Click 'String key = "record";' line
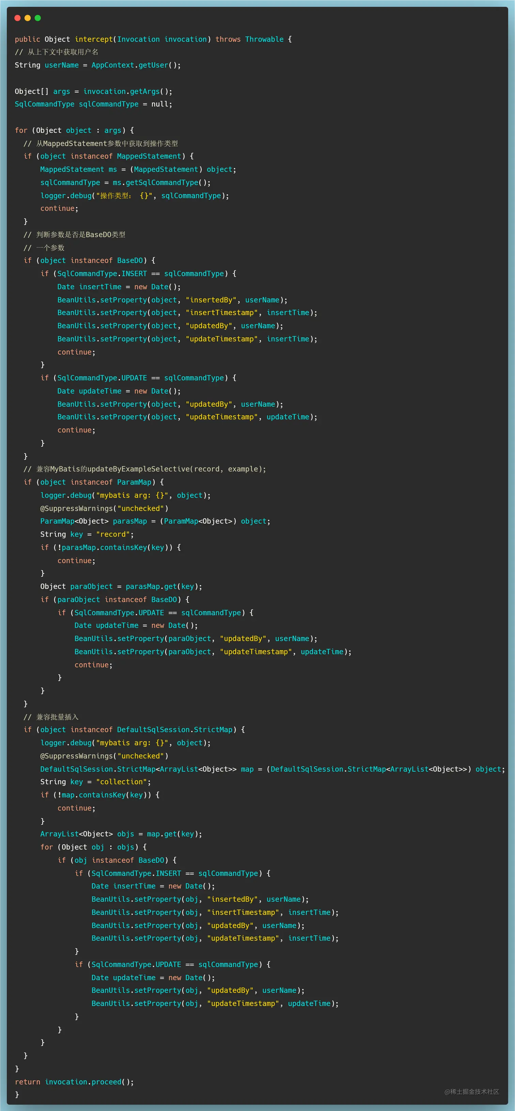This screenshot has width=515, height=1111. coord(87,534)
